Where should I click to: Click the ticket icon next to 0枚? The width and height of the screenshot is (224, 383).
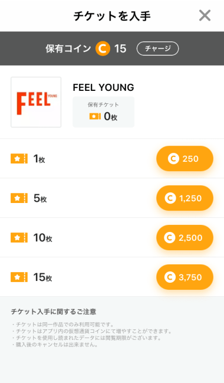[x=95, y=116]
